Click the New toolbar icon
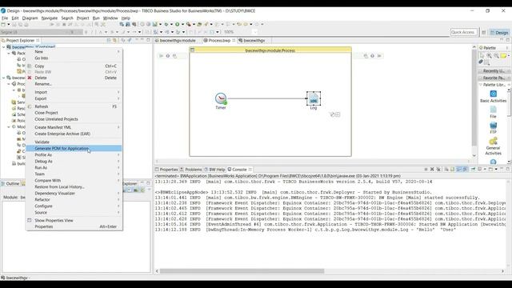This screenshot has height=288, width=512. pyautogui.click(x=3, y=24)
